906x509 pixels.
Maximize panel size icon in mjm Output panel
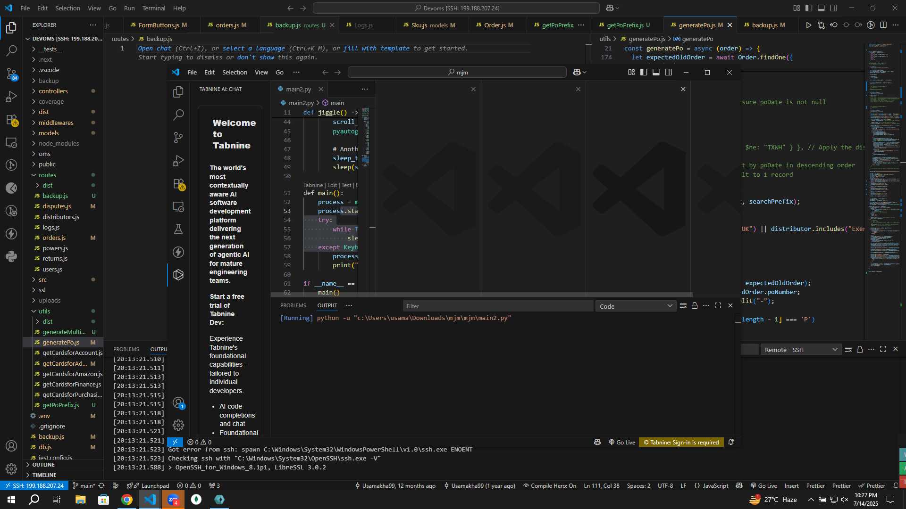pyautogui.click(x=718, y=306)
